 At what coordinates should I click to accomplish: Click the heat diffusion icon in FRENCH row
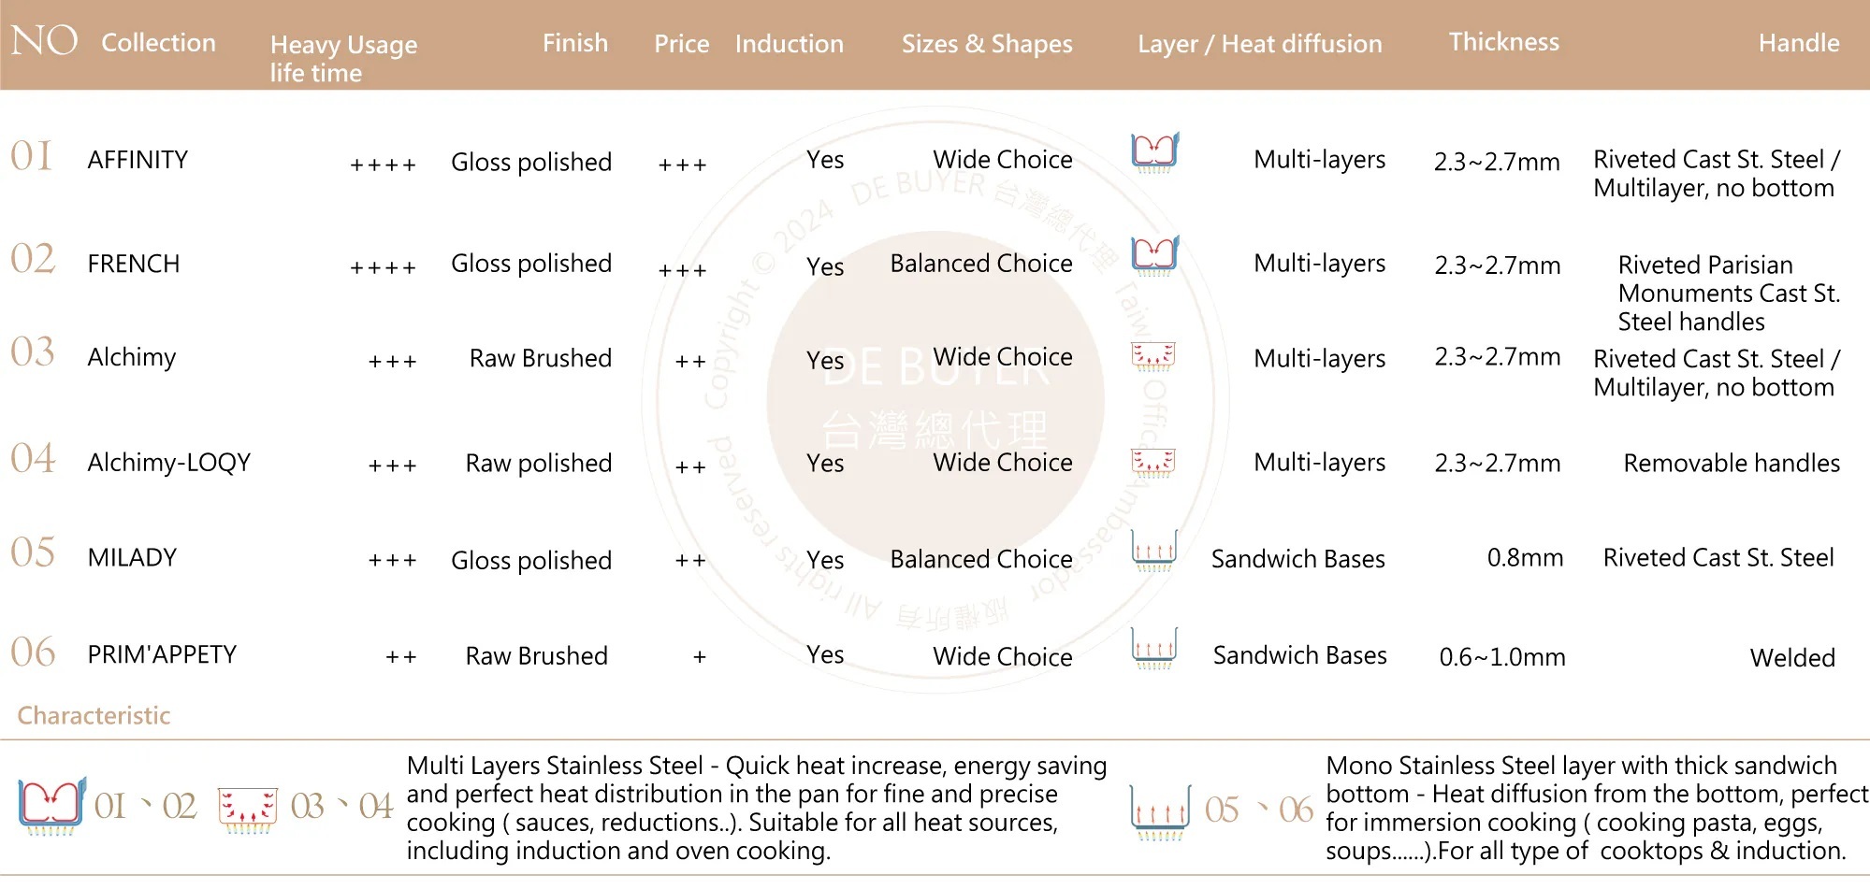(x=1154, y=255)
